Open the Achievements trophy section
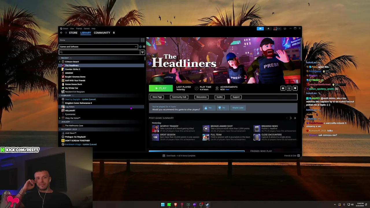The height and width of the screenshot is (208, 370). click(x=217, y=88)
